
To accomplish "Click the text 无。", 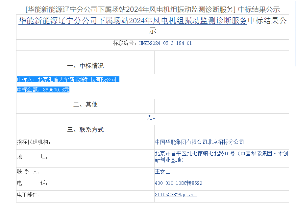I will pyautogui.click(x=151, y=118).
